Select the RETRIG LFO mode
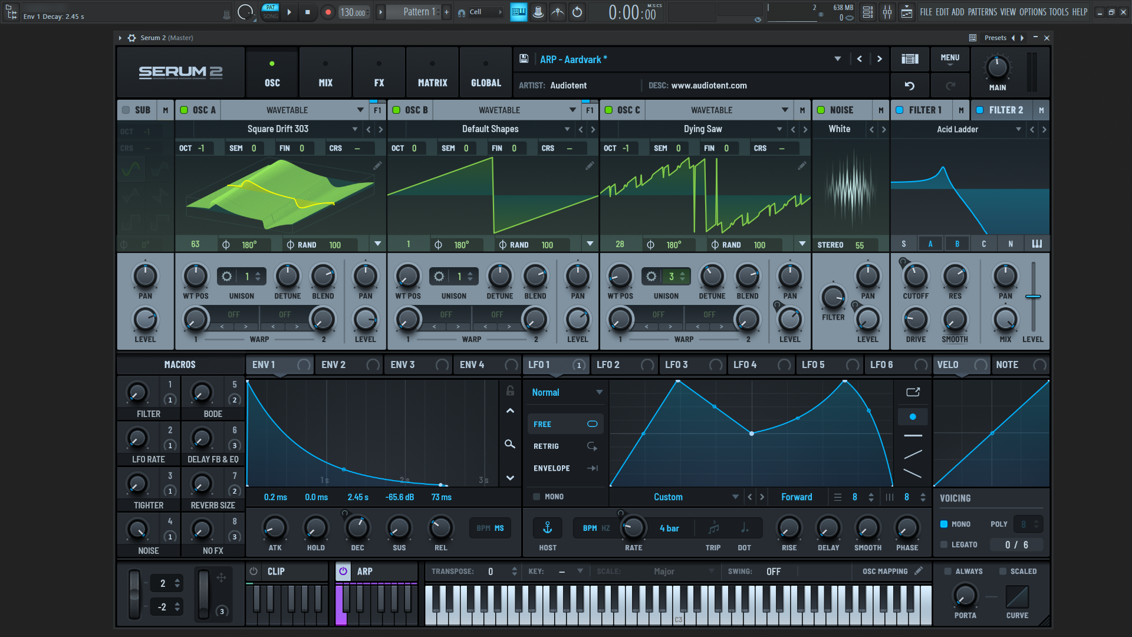Viewport: 1132px width, 637px height. tap(565, 446)
